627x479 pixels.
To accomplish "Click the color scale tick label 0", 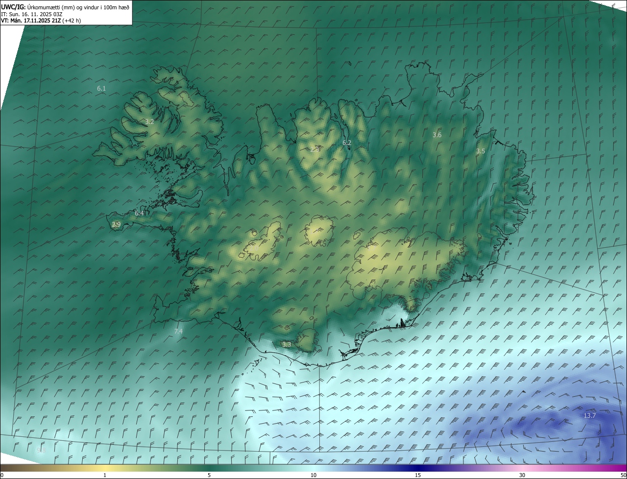I will tap(2, 475).
